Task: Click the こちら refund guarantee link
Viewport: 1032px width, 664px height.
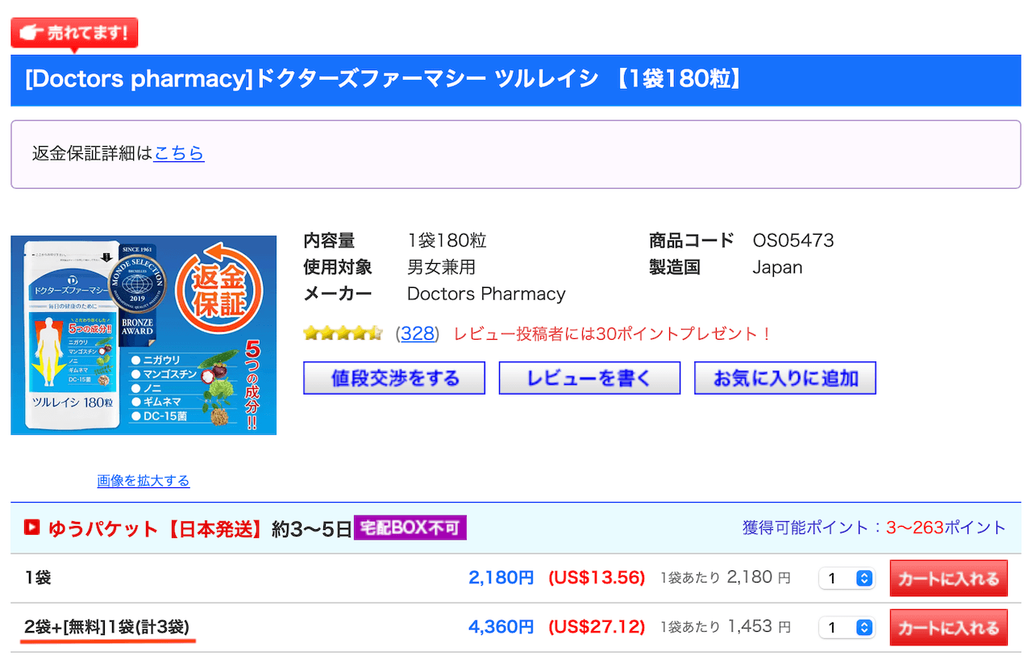Action: tap(177, 153)
